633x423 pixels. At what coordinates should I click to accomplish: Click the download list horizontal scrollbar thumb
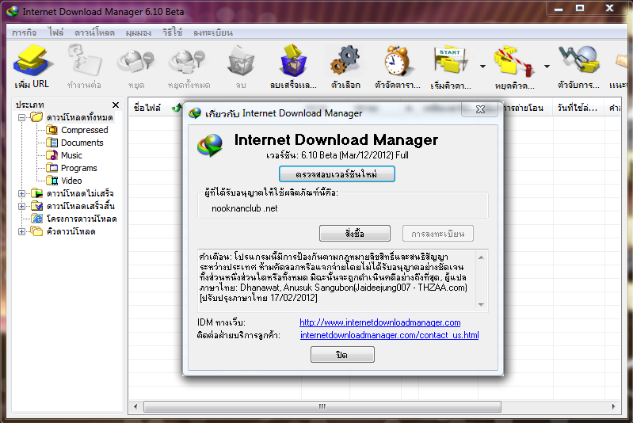click(322, 406)
